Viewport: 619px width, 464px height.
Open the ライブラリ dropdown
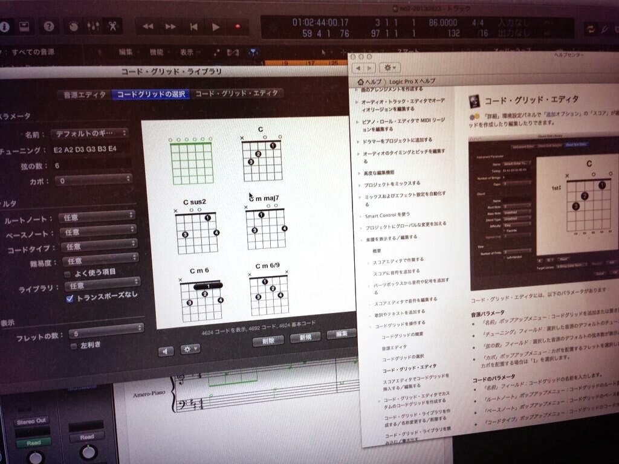click(102, 284)
